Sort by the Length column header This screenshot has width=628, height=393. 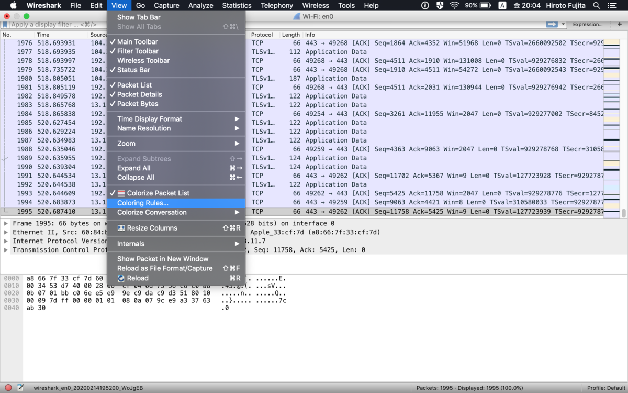[291, 35]
